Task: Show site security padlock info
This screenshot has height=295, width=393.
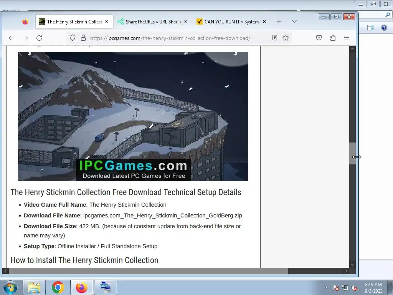Action: 83,38
